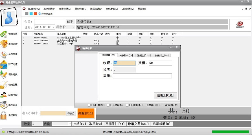The height and width of the screenshot is (135, 252).
Task: Open 店员考勤 staff attendance icon
Action: pyautogui.click(x=4, y=95)
